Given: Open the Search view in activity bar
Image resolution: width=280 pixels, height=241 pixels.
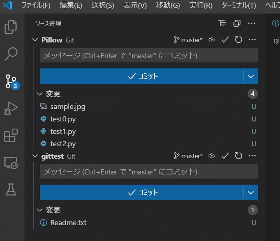Looking at the screenshot, I should tap(11, 54).
